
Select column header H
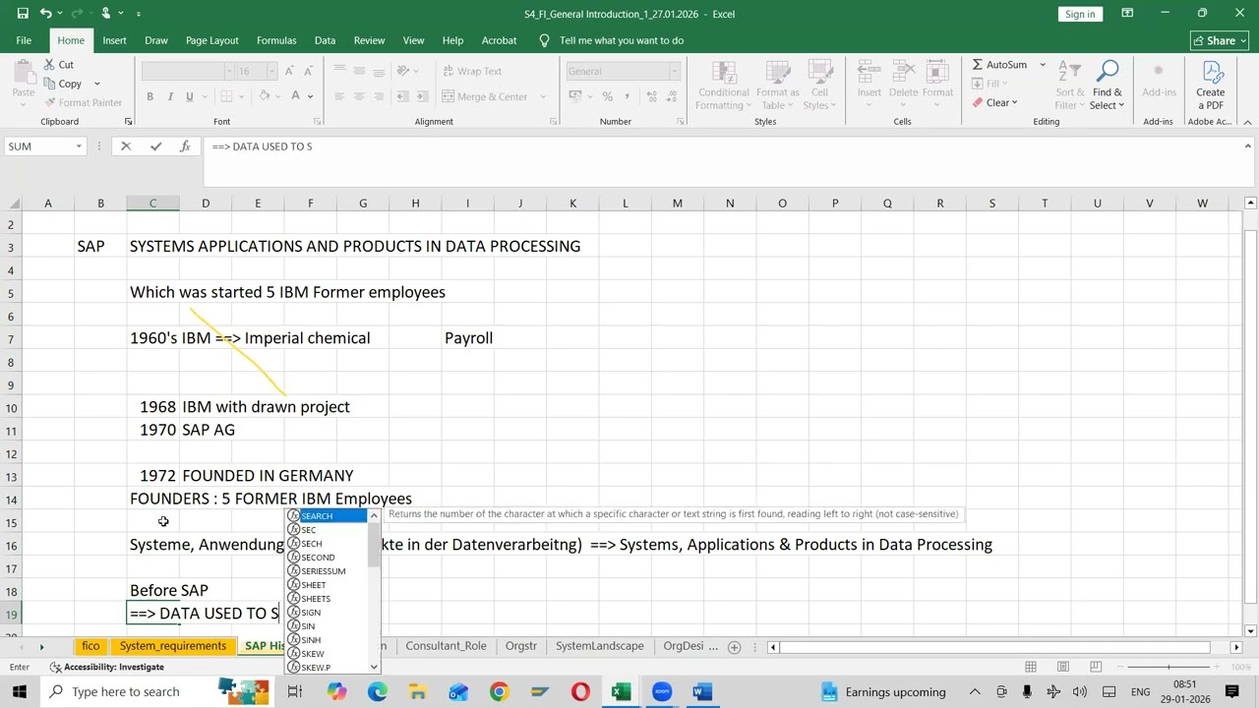[415, 204]
